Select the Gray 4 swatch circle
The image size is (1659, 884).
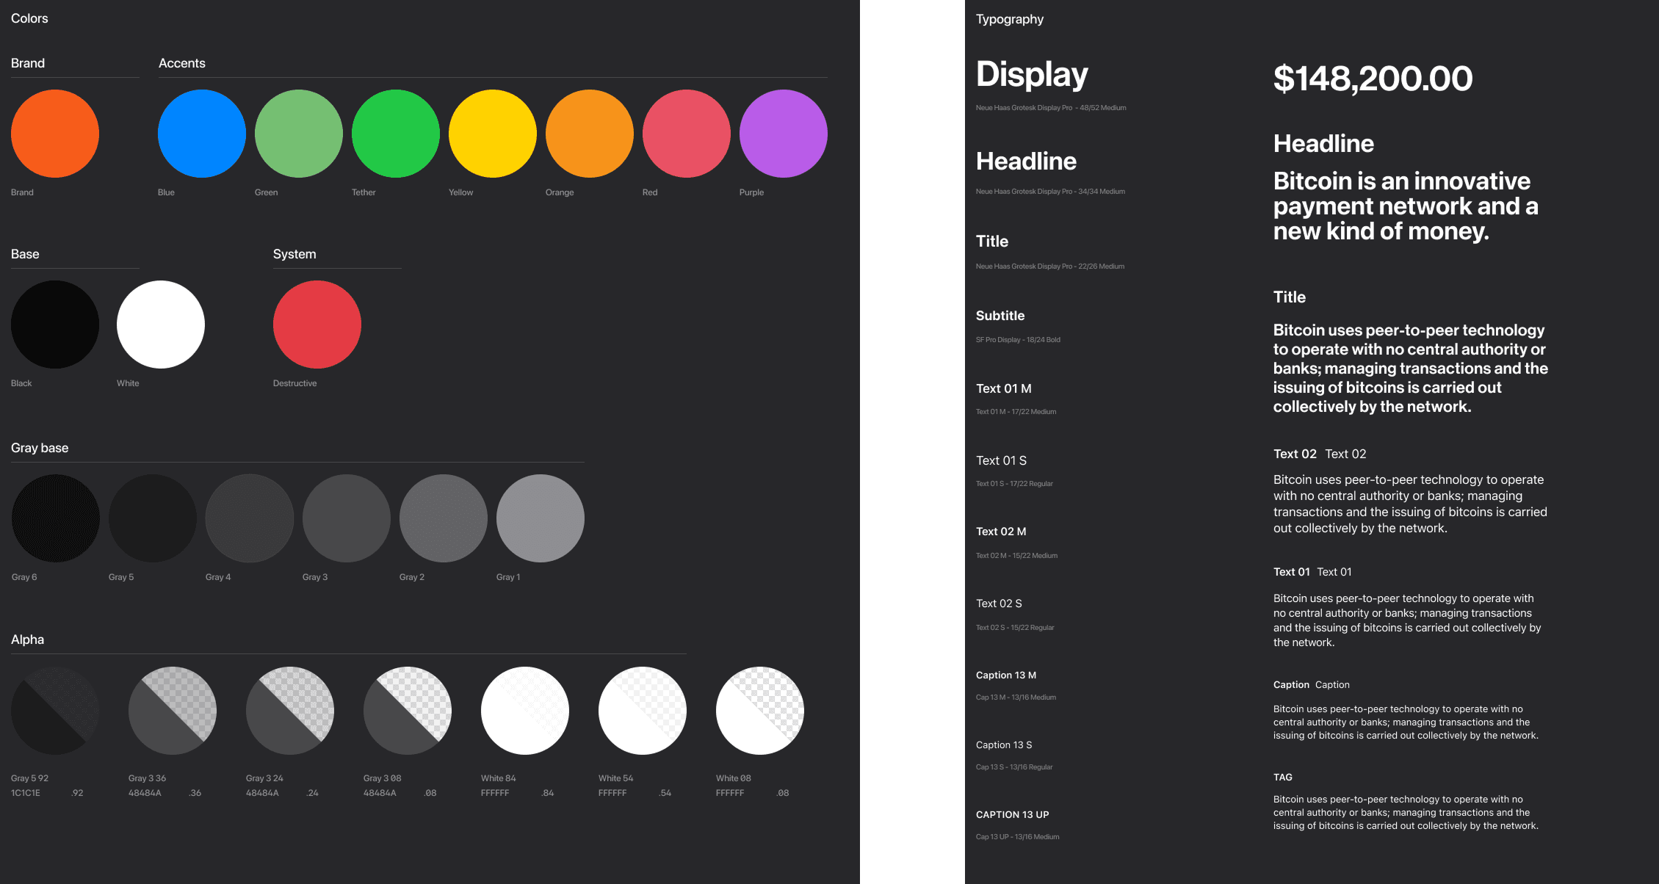click(250, 518)
